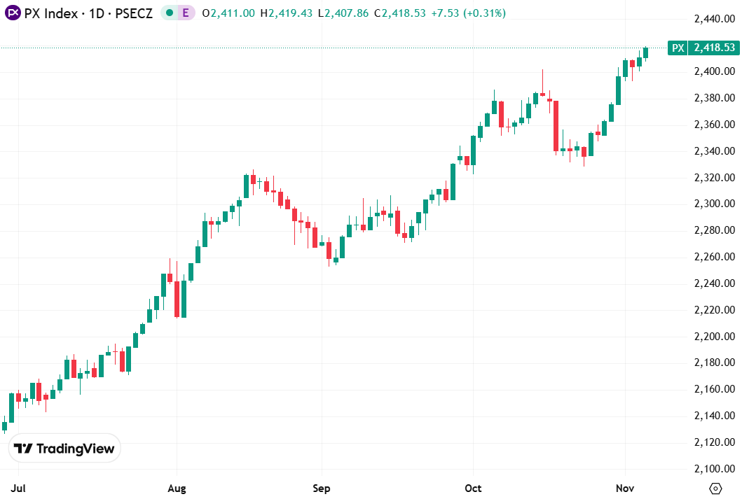This screenshot has width=742, height=499.
Task: Click the PX tag beside the price label
Action: coord(678,48)
